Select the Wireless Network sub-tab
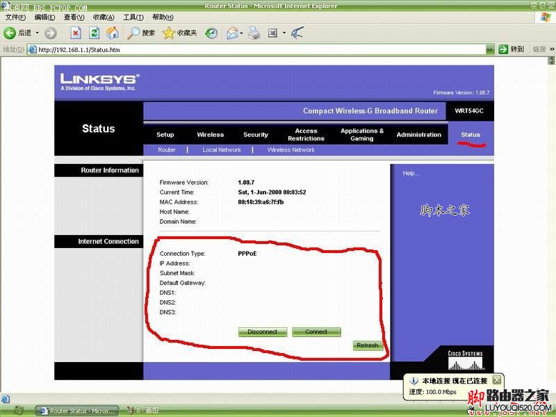The height and width of the screenshot is (417, 556). 291,150
